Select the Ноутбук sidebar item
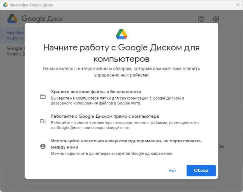This screenshot has width=243, height=192. pyautogui.click(x=12, y=35)
